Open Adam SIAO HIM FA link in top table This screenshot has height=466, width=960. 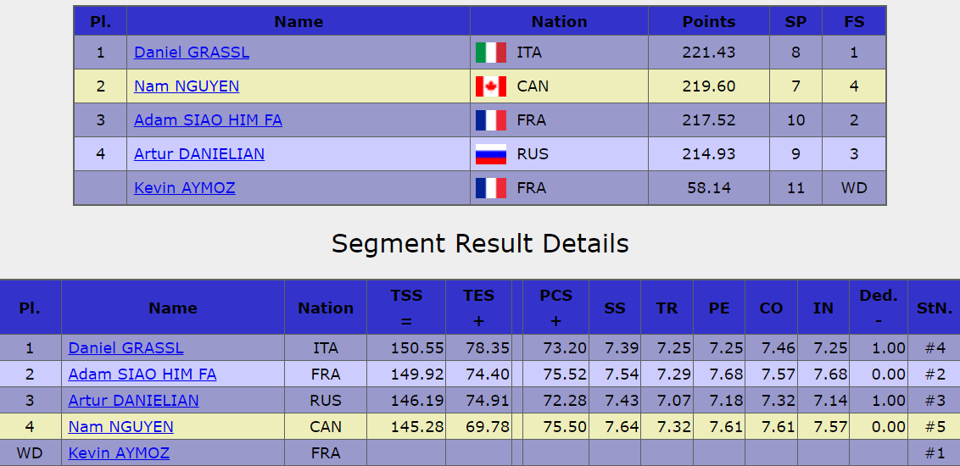[208, 120]
